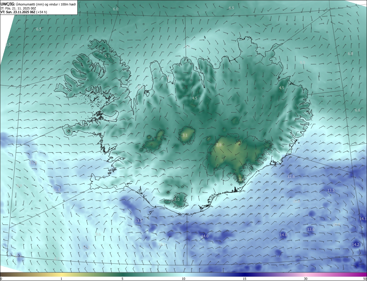Click the map value label '3.4'

pos(241,180)
